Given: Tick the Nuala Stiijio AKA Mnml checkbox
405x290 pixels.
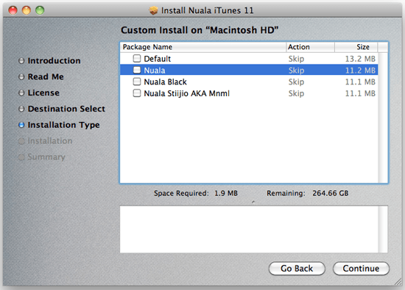Looking at the screenshot, I should pos(137,93).
